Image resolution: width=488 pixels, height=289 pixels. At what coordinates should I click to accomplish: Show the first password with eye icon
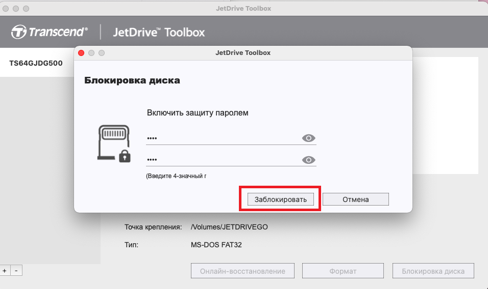(308, 138)
